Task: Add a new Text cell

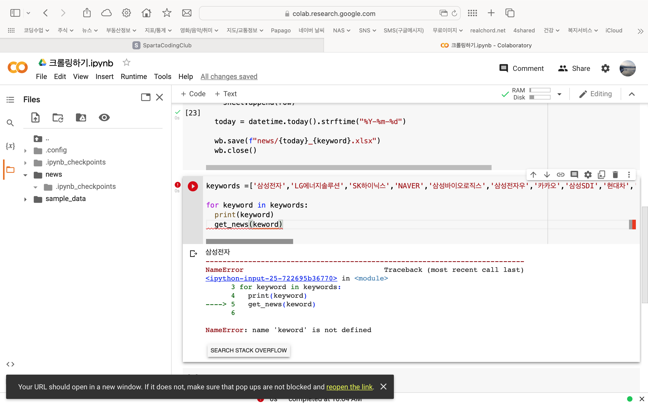Action: click(226, 94)
